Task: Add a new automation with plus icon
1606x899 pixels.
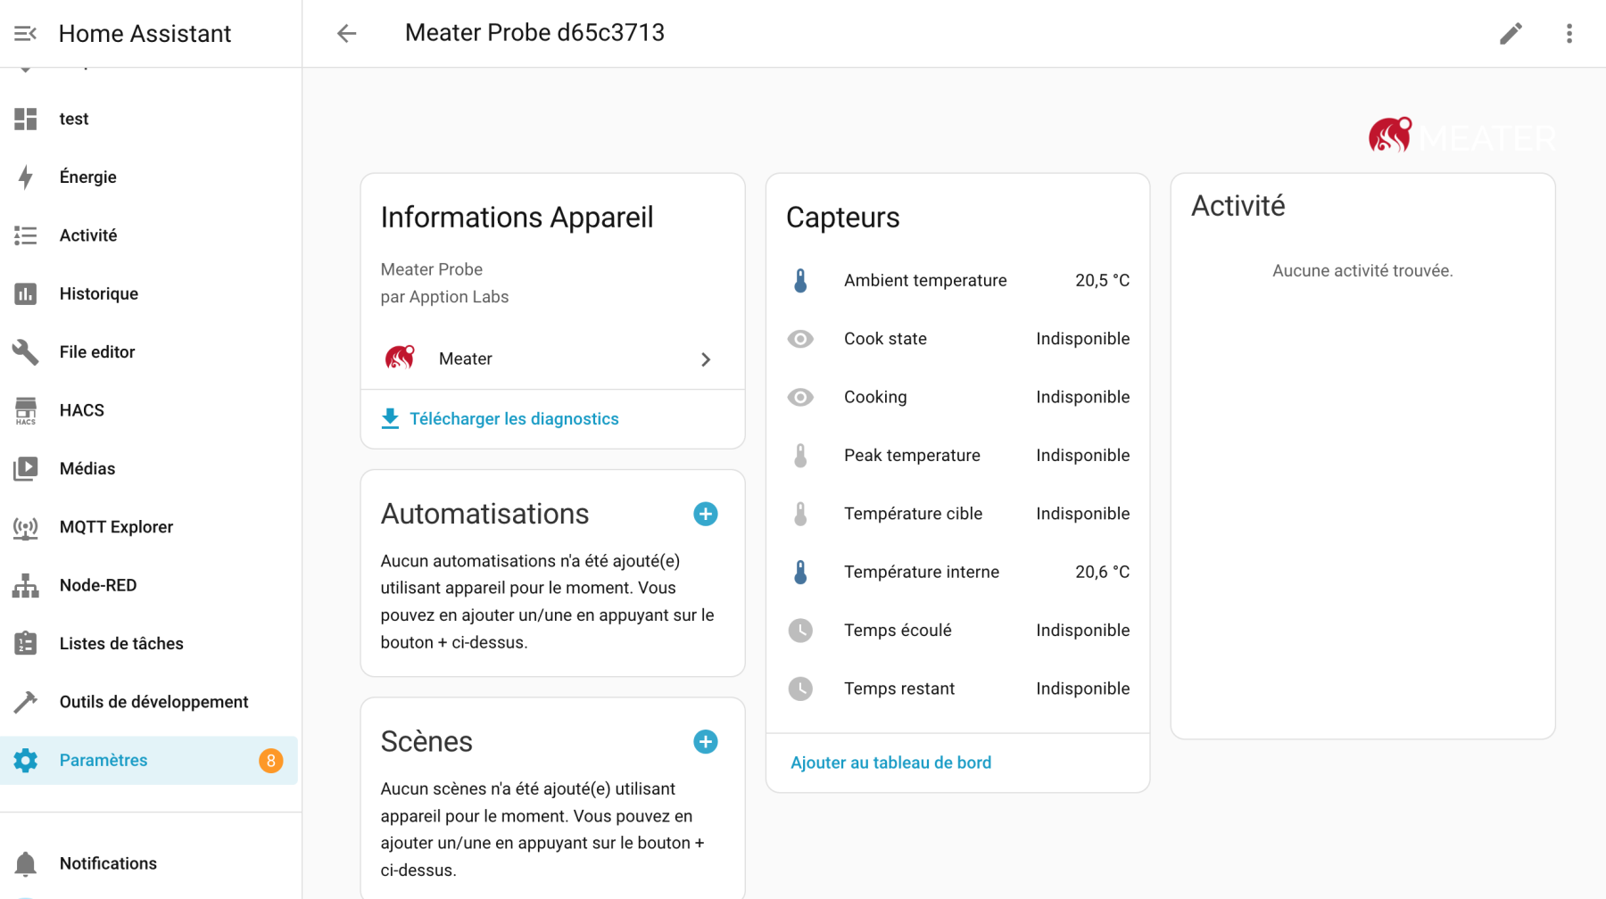Action: pos(705,514)
